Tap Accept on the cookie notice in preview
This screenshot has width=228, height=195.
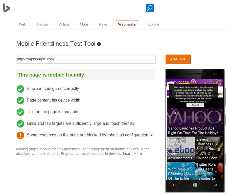pos(195,105)
